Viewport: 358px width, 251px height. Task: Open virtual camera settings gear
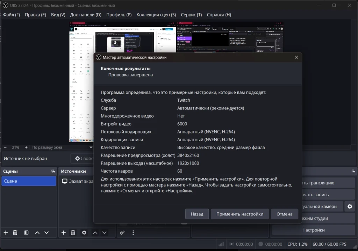[350, 206]
